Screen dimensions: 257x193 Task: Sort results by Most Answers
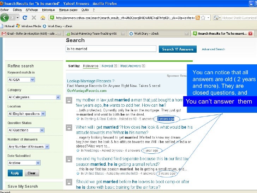tap(131, 66)
